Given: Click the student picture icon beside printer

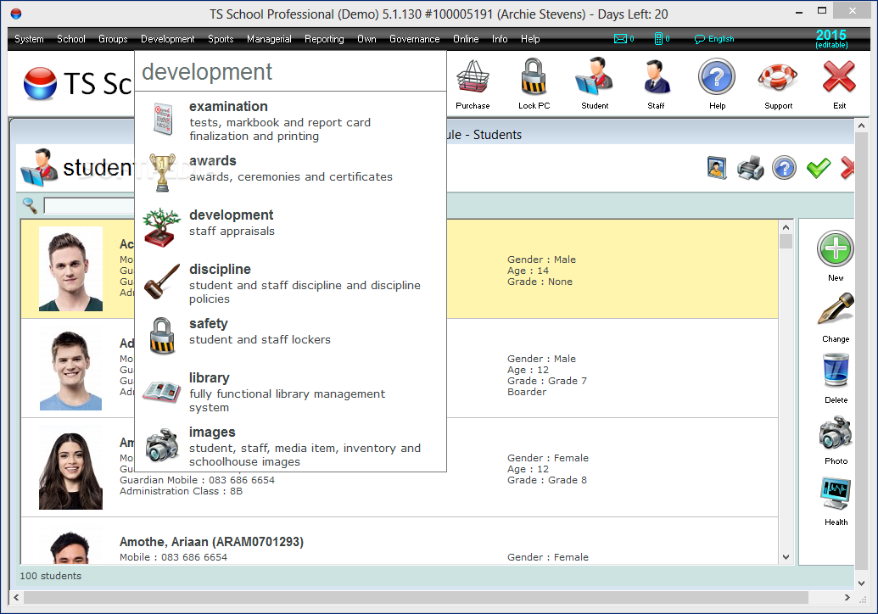Looking at the screenshot, I should pyautogui.click(x=717, y=168).
